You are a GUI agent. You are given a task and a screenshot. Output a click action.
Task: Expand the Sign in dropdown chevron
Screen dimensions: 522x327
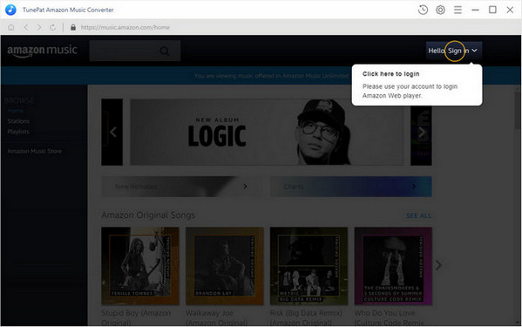[x=474, y=51]
